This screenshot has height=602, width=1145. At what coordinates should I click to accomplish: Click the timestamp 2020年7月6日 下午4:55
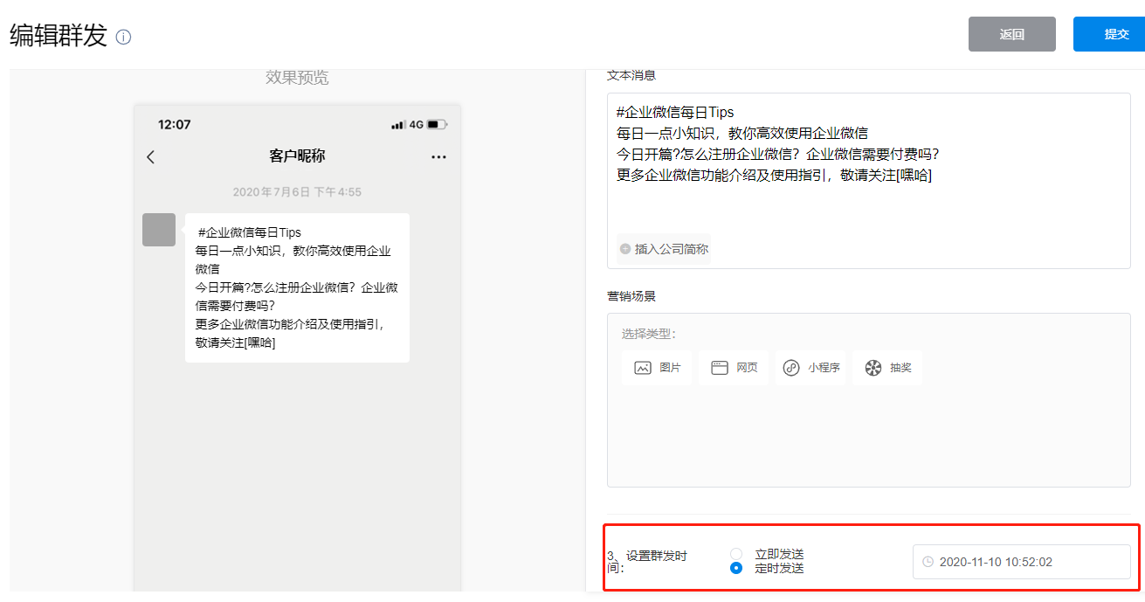(x=297, y=191)
